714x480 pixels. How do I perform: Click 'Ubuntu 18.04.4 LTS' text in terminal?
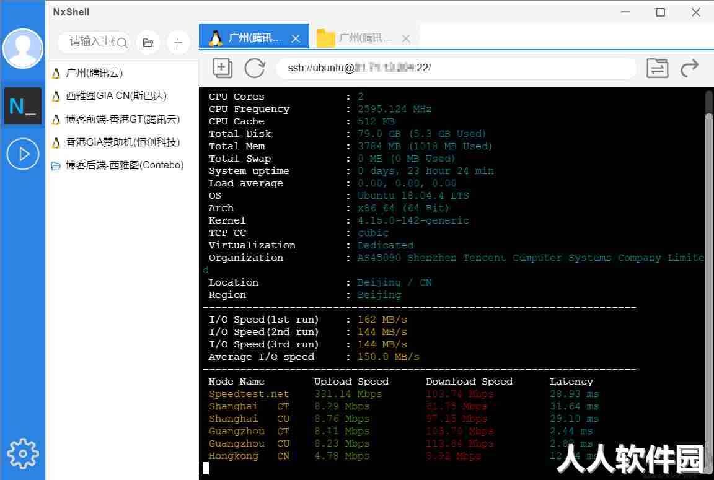coord(413,196)
